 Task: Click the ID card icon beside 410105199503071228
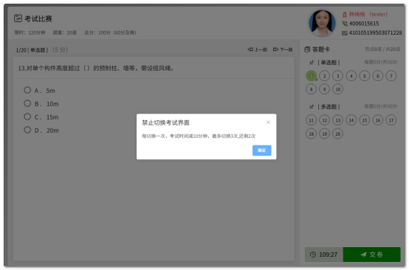(345, 33)
